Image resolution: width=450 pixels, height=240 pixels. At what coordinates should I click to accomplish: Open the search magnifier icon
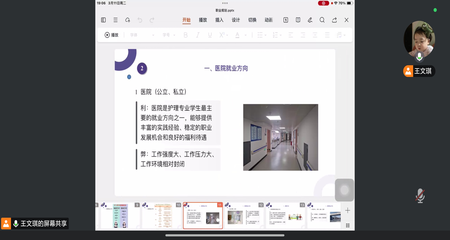coord(322,20)
